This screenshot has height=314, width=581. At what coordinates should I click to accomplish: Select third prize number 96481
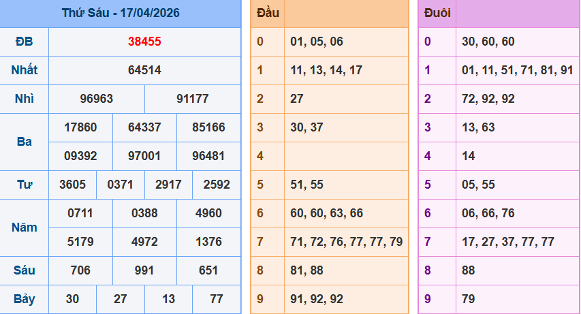(x=208, y=156)
